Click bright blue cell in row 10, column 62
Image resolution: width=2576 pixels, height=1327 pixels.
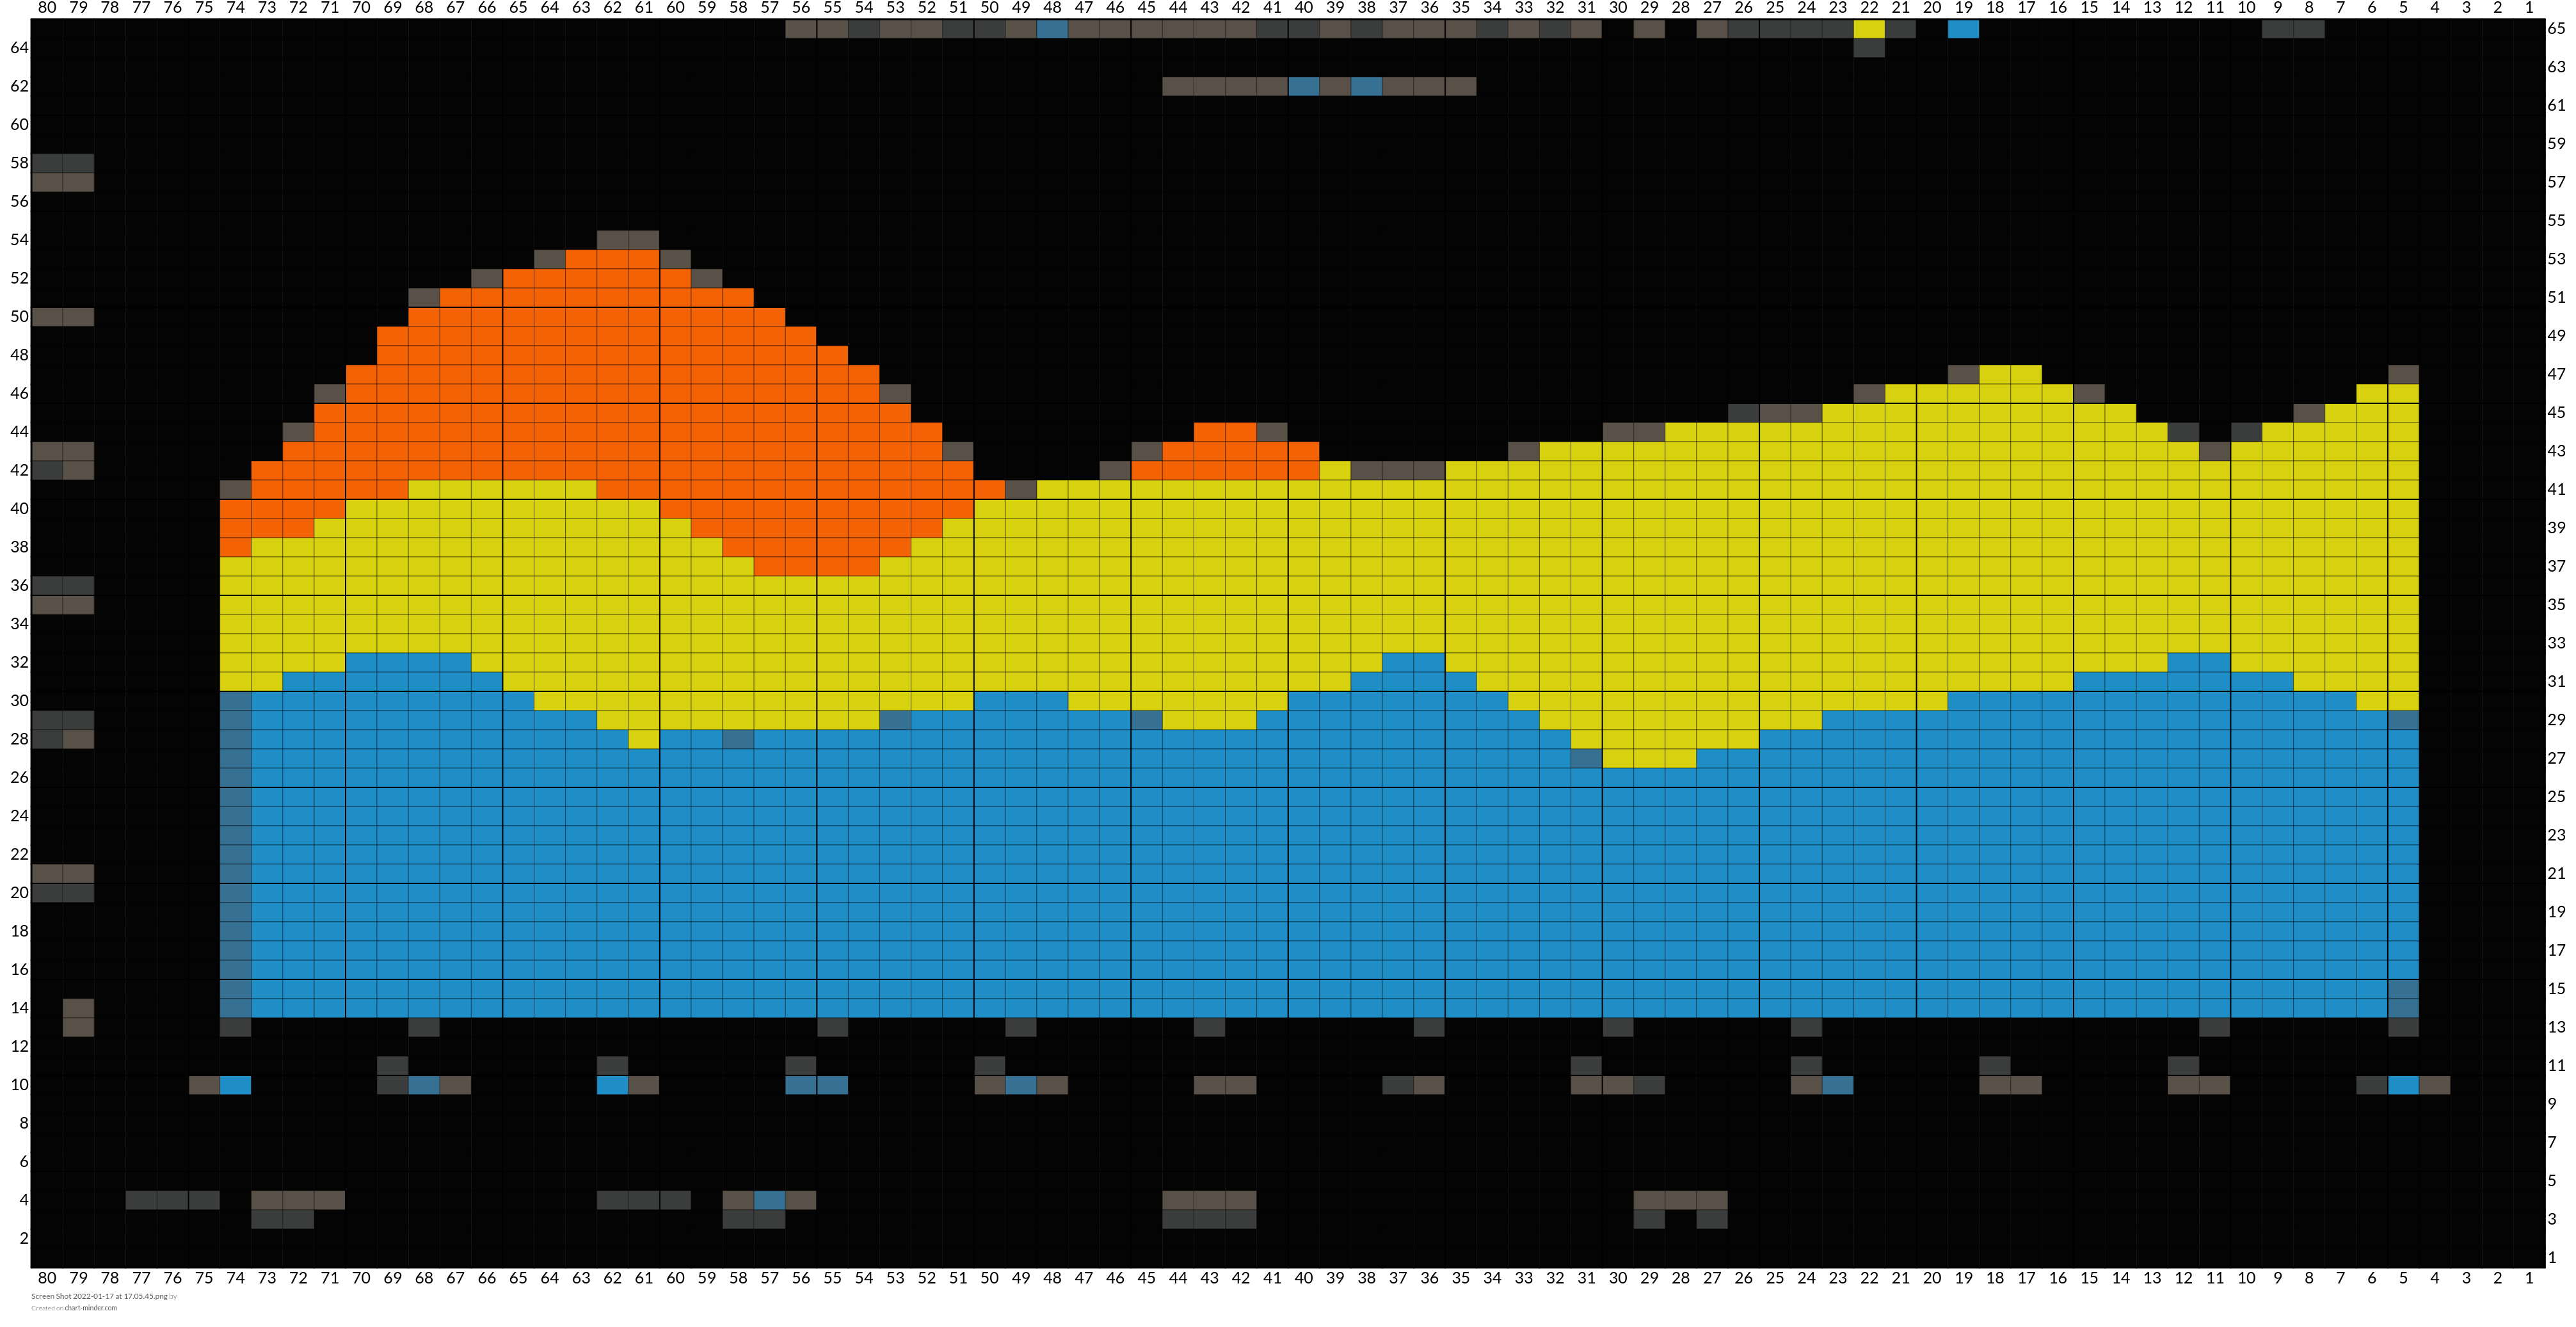point(612,1085)
